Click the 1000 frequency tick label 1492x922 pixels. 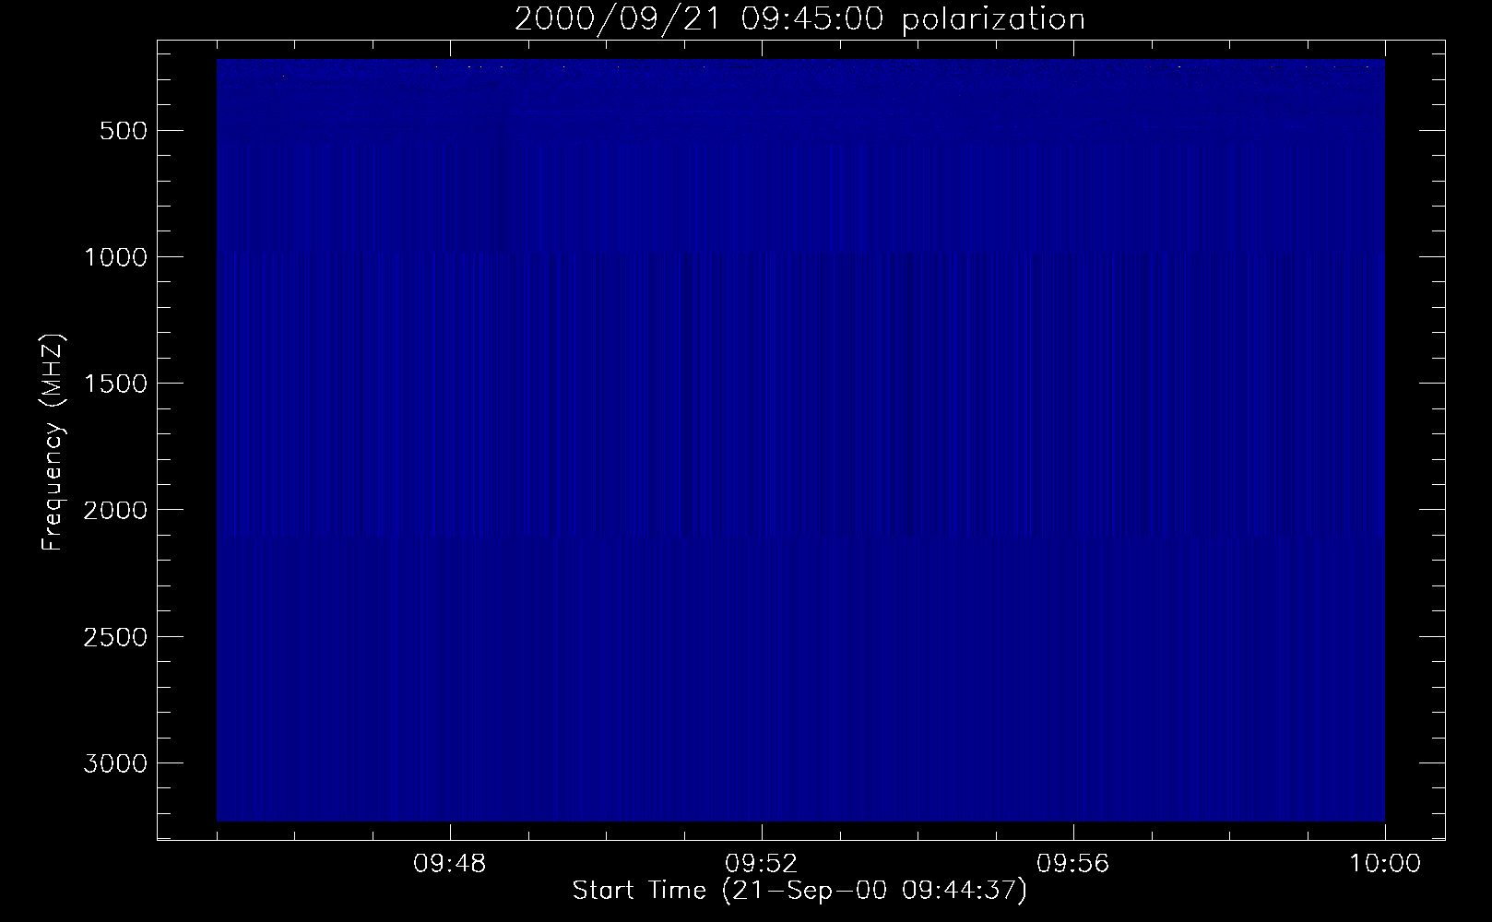coord(115,257)
